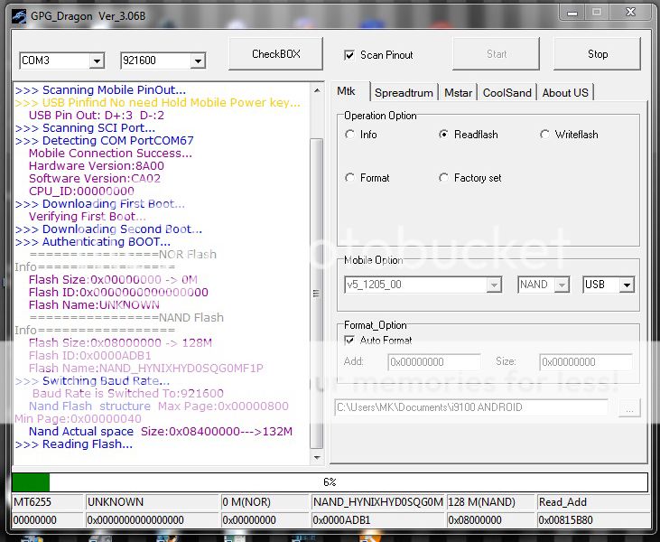The width and height of the screenshot is (660, 542).
Task: Select the Info radio button
Action: pyautogui.click(x=350, y=135)
